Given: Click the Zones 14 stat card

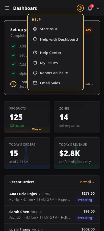Looking at the screenshot, I should pyautogui.click(x=77, y=117).
